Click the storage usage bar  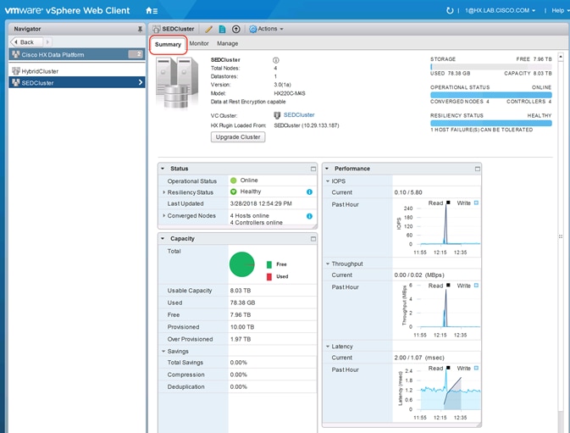(491, 67)
